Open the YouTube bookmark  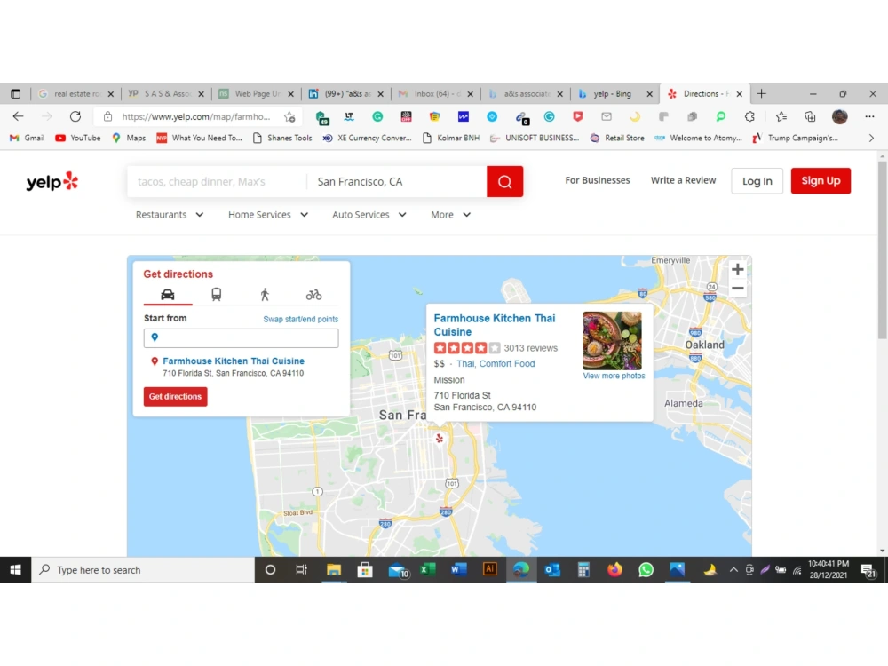[x=77, y=139]
